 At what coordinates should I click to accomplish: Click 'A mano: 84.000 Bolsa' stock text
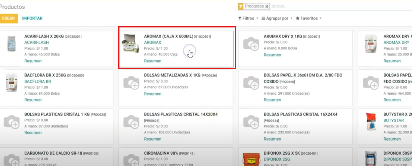[x=42, y=94]
